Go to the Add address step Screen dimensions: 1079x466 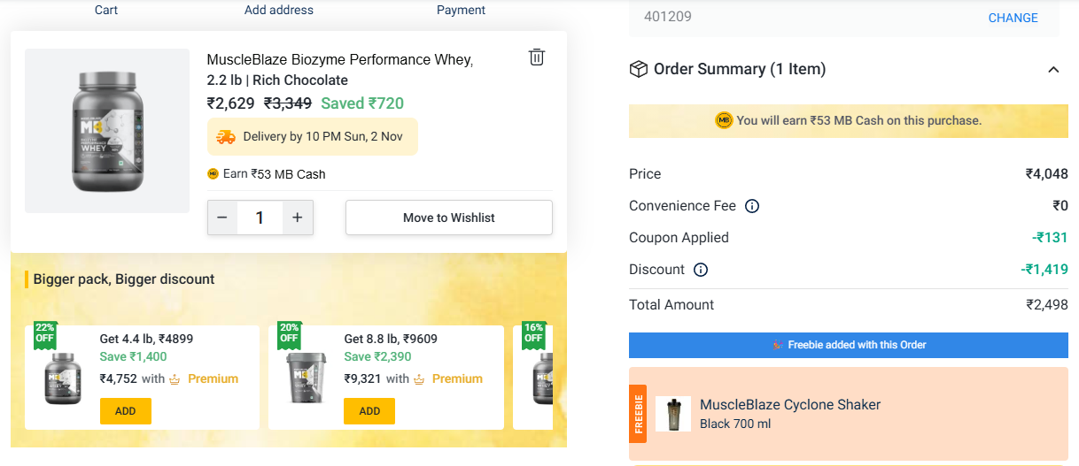click(x=279, y=10)
